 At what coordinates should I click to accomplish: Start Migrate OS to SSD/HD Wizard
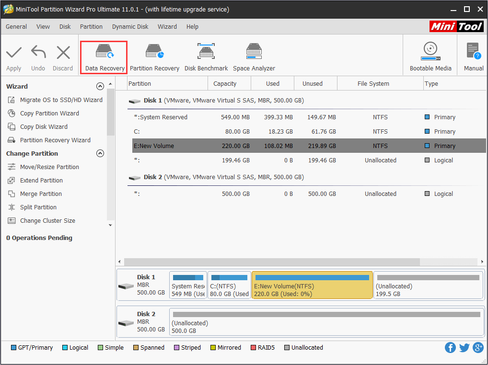(55, 100)
